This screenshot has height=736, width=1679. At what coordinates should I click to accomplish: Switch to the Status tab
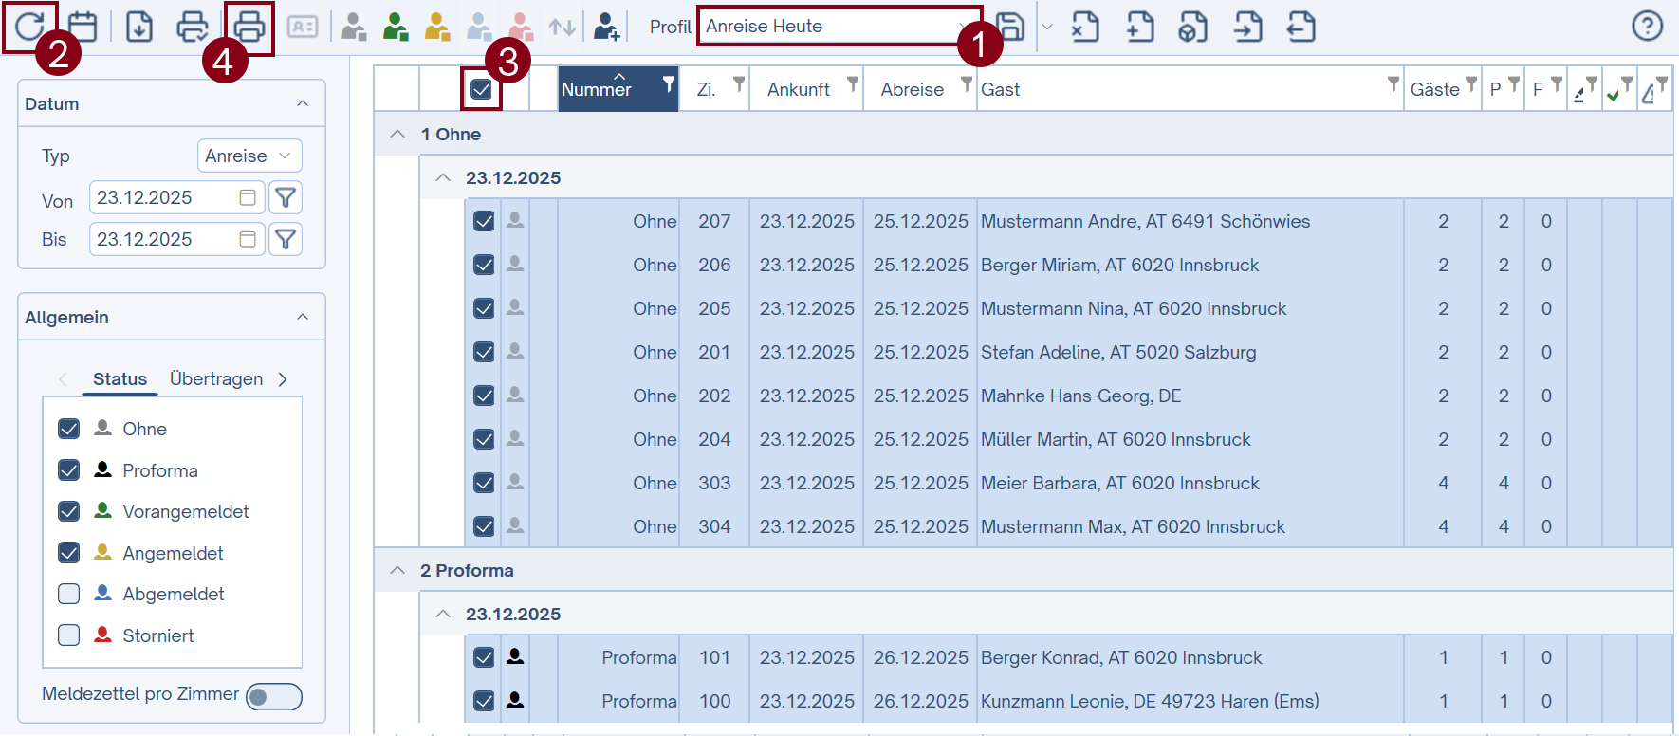[x=120, y=378]
